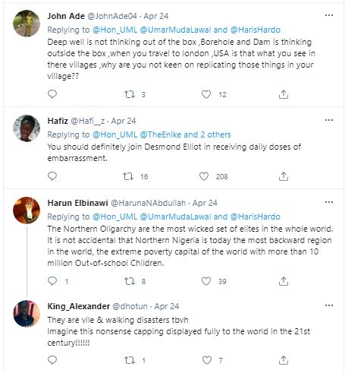Reply to Hafiz's tweet

(x=52, y=176)
